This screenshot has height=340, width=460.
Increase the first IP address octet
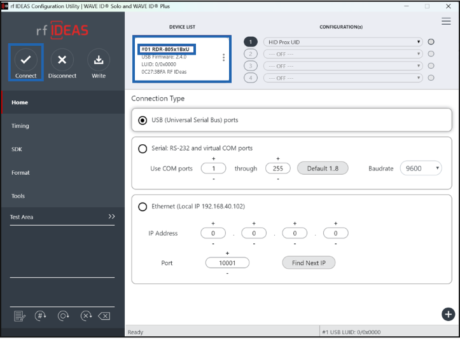point(213,223)
